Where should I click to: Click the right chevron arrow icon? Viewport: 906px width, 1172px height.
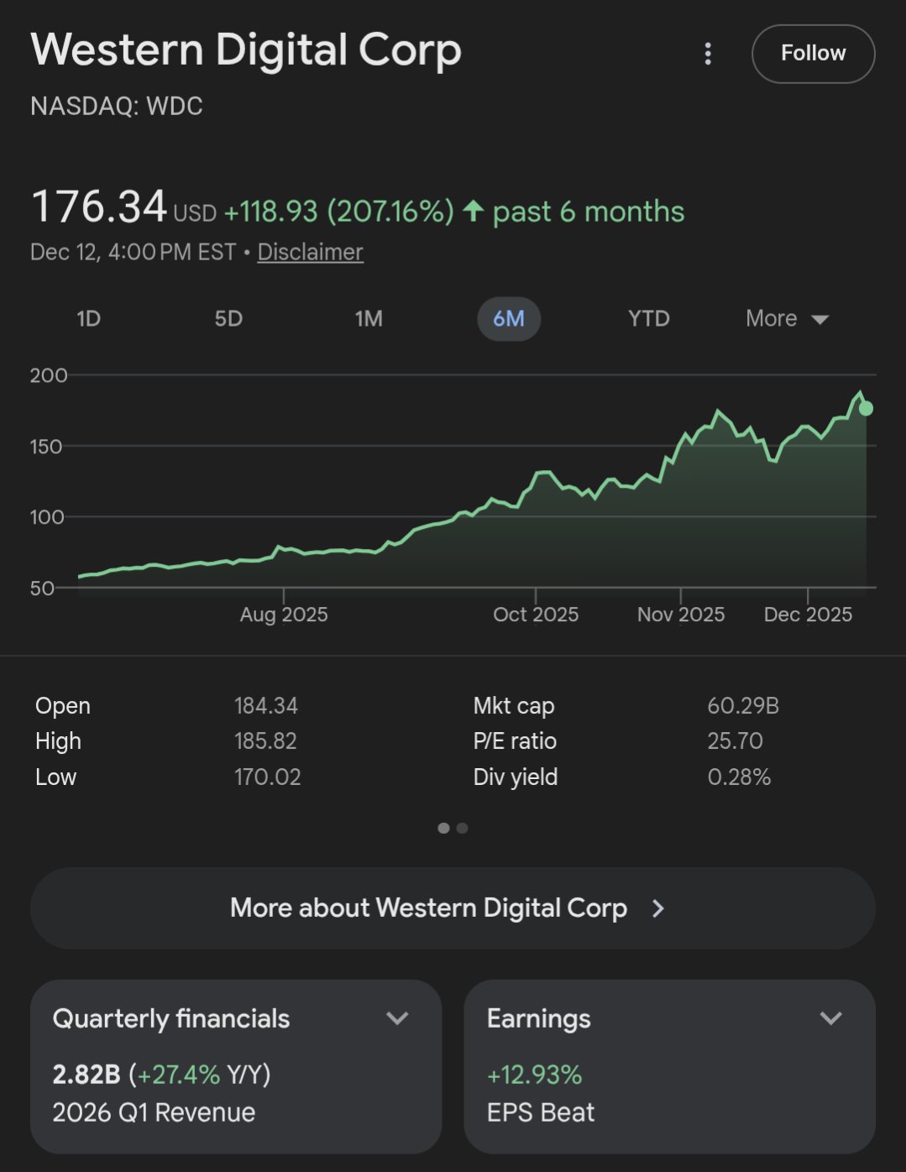pos(658,908)
